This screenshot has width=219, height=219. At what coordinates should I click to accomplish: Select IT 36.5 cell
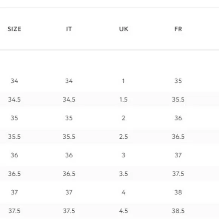pos(69,174)
